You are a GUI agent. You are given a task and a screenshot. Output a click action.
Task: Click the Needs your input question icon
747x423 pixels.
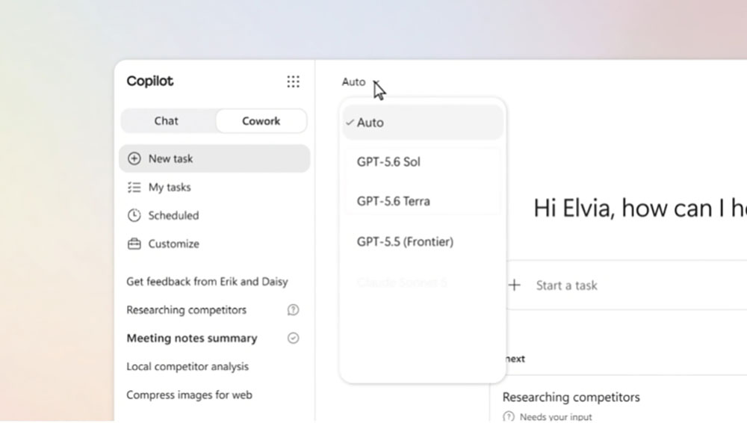[x=509, y=417]
